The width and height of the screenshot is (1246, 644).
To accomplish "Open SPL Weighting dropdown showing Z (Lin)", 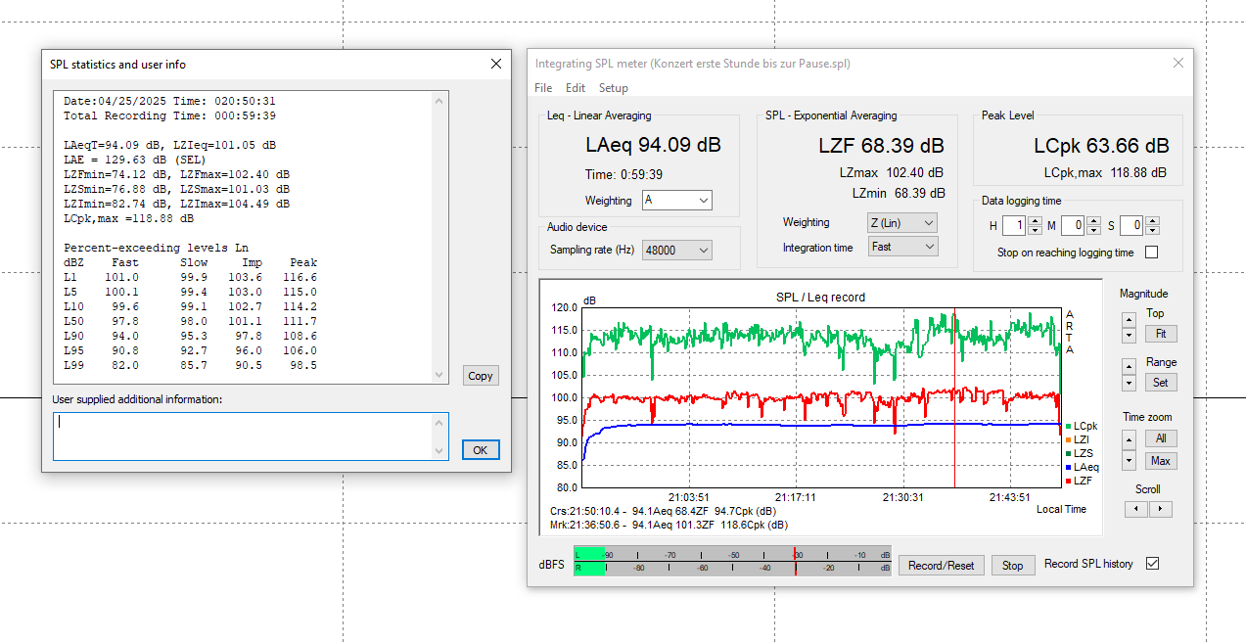I will 902,222.
